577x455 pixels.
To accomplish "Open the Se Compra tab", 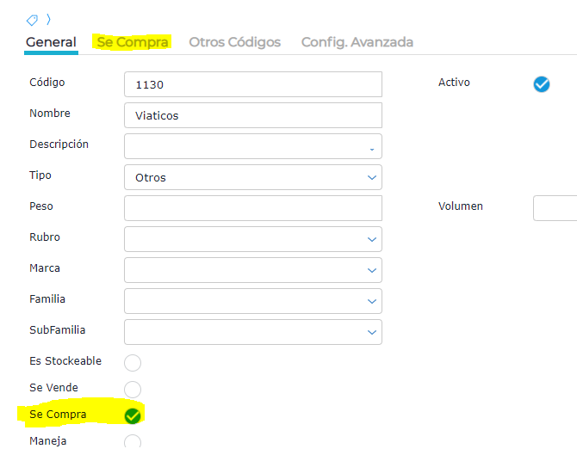I will click(133, 42).
